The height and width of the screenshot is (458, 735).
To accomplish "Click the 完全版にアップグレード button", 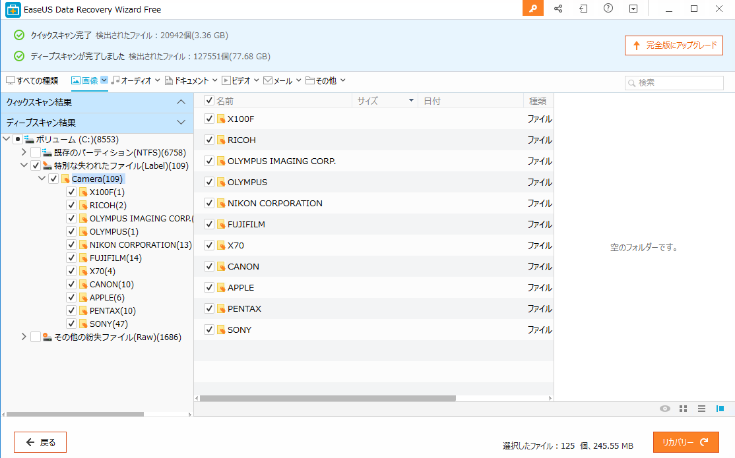I will point(674,45).
